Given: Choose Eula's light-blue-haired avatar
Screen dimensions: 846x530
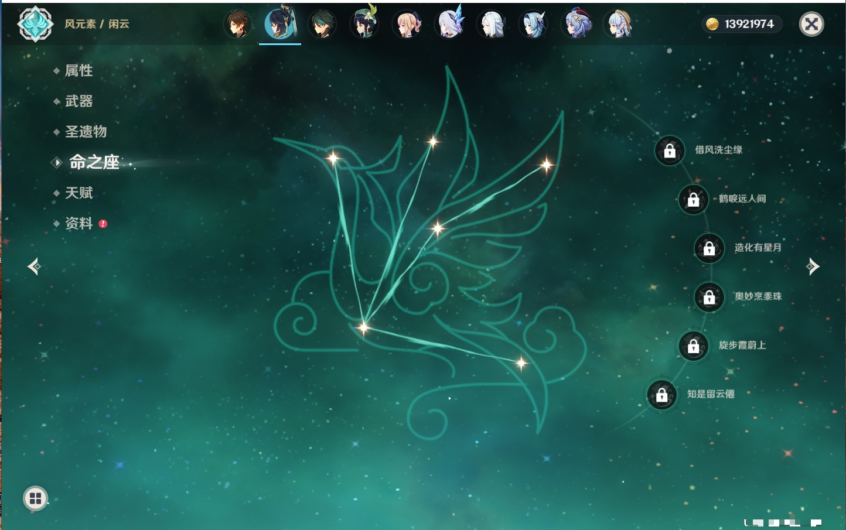Looking at the screenshot, I should 534,25.
